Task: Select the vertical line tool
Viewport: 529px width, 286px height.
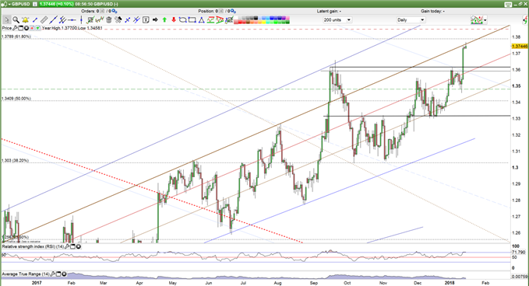Action: (x=81, y=20)
